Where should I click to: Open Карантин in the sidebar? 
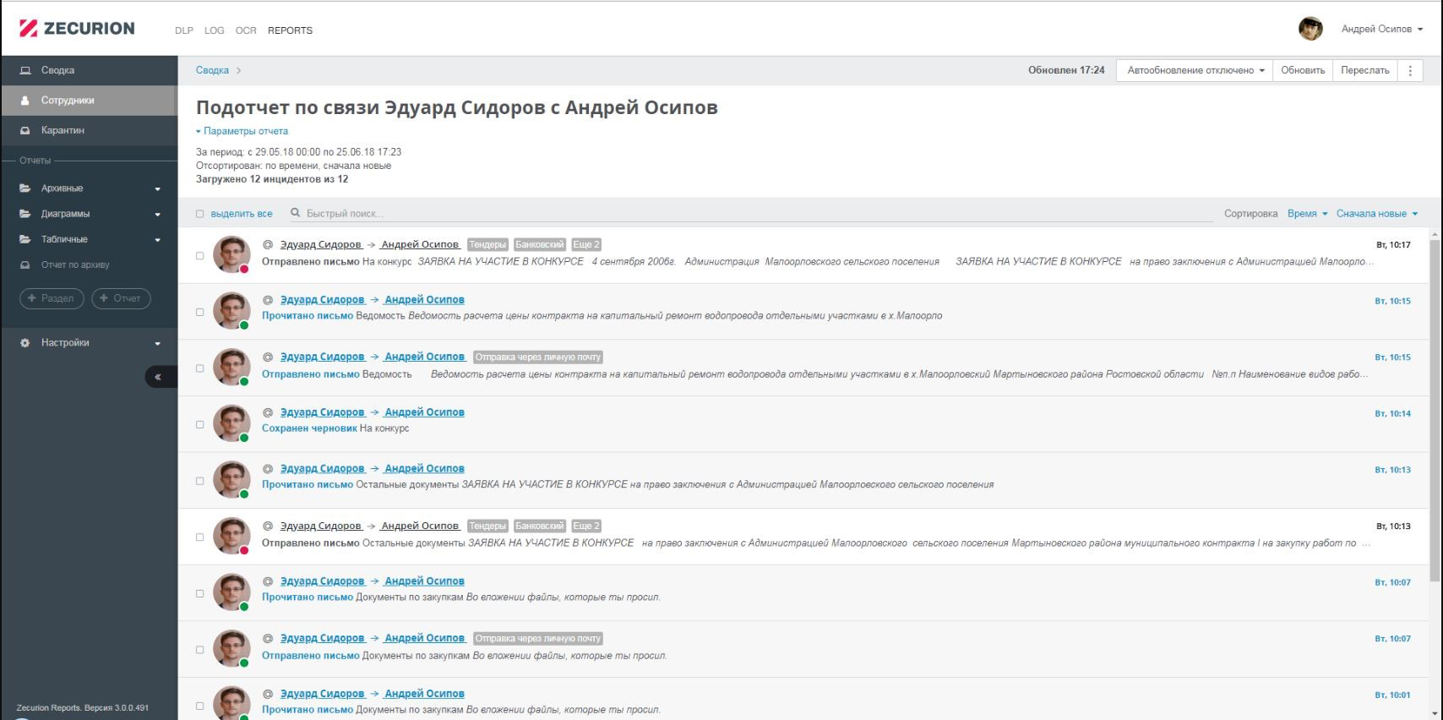(x=89, y=130)
